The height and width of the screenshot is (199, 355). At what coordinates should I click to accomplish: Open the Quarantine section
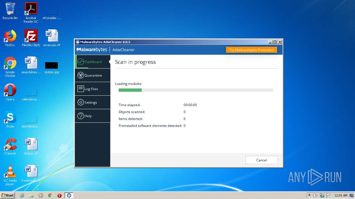coord(93,75)
